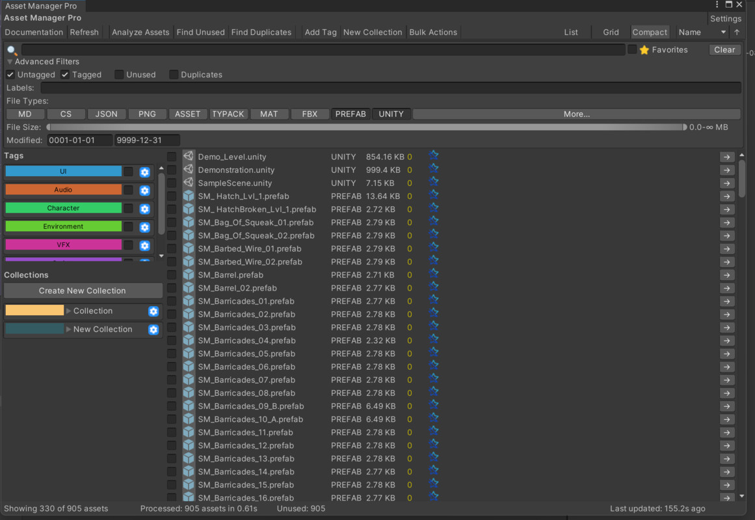
Task: Enable the Unused filter checkbox
Action: (118, 74)
